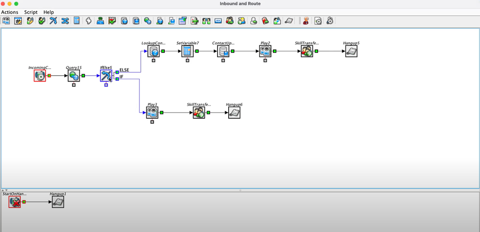Click the IF branch connector of IfElse5
Screen dimensions: 480x232
coord(117,79)
